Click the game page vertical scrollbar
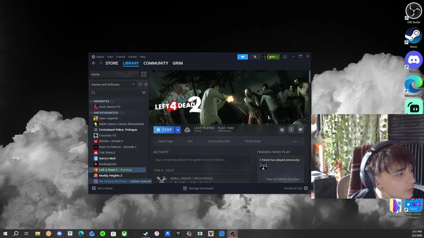This screenshot has height=238, width=424. click(310, 77)
